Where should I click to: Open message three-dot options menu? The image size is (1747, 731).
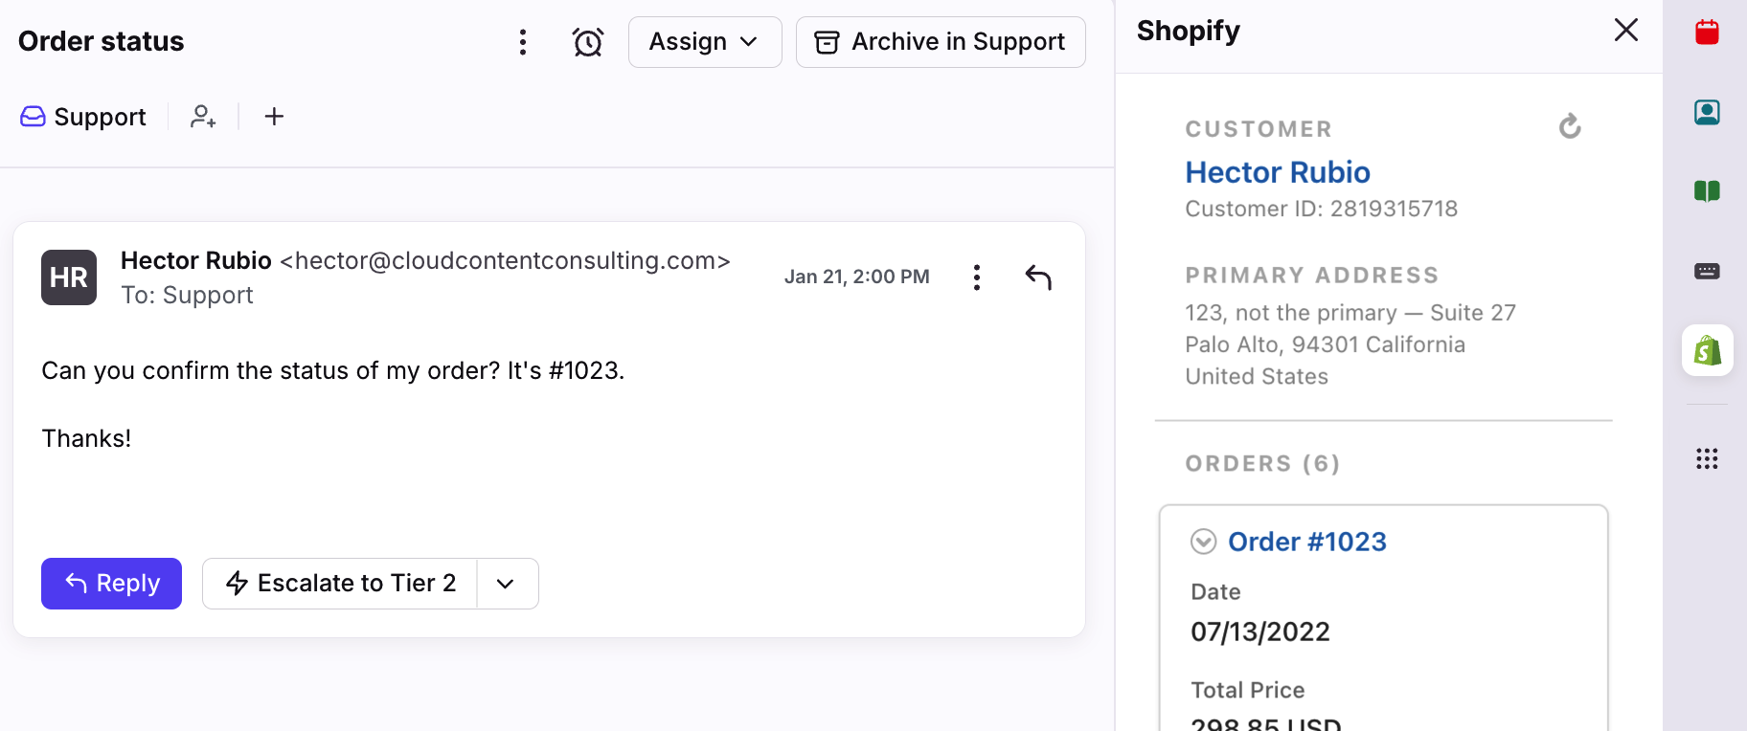pyautogui.click(x=977, y=277)
